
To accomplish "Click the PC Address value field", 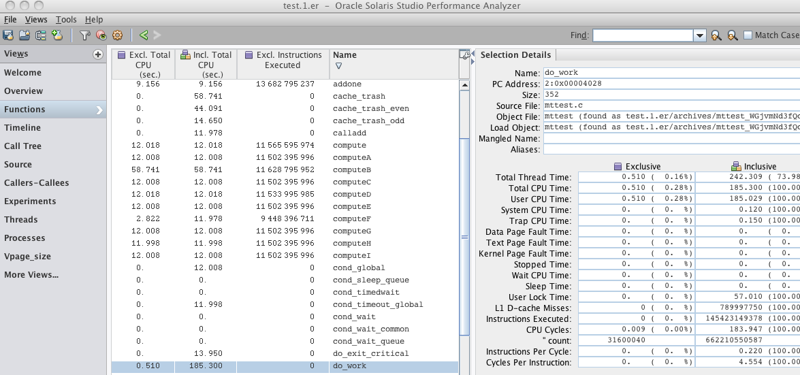I will pyautogui.click(x=671, y=83).
